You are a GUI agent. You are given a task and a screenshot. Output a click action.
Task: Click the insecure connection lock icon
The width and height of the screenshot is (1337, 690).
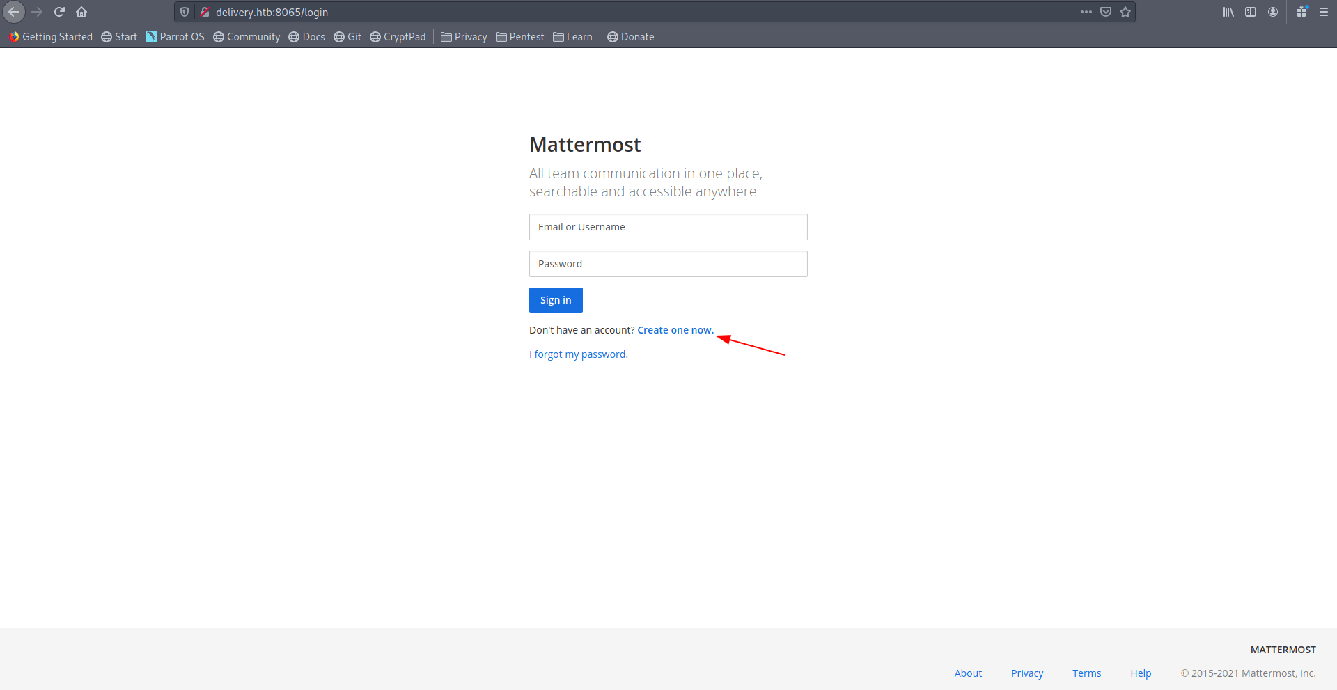[205, 12]
